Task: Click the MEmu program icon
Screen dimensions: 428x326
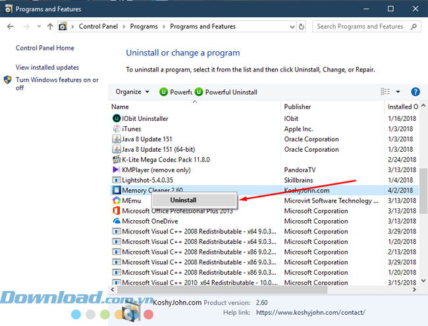Action: (x=117, y=200)
